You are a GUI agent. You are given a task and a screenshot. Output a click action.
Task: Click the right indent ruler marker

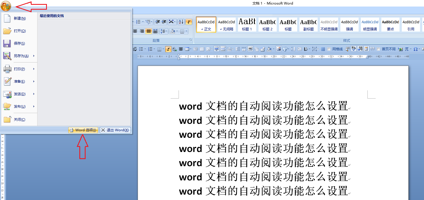367,57
